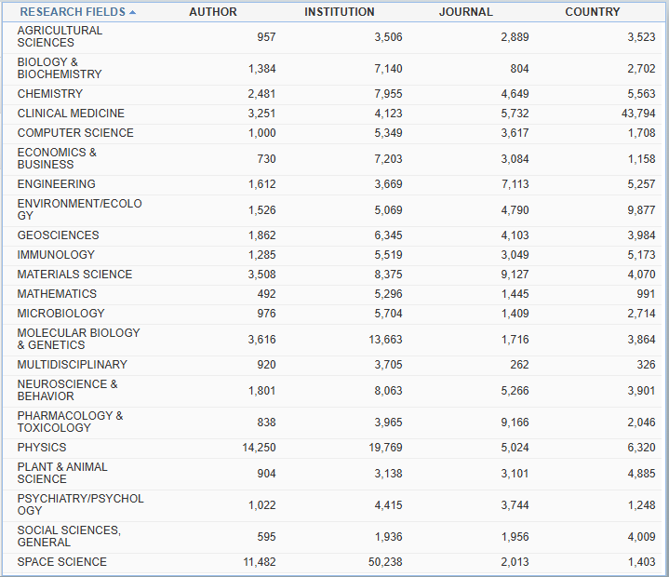Click Mathematics country value 991
Viewport: 669px width, 577px height.
click(646, 294)
